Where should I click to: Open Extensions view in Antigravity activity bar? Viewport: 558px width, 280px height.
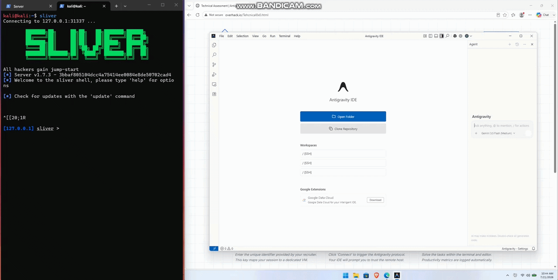pyautogui.click(x=214, y=94)
